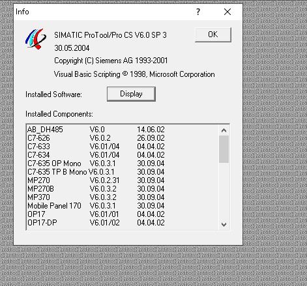
Task: Select the MP370 component entry
Action: [123, 197]
